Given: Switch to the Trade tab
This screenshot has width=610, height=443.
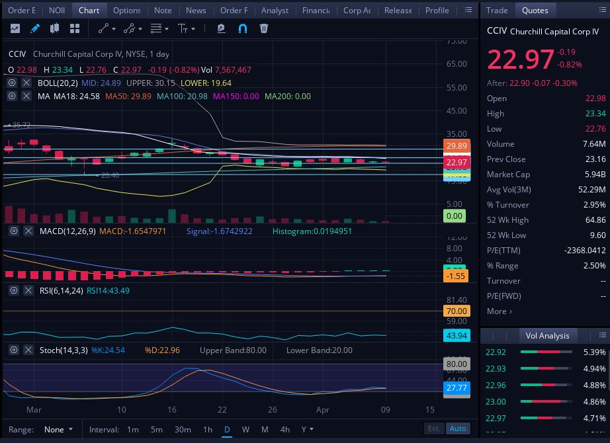Looking at the screenshot, I should 497,11.
